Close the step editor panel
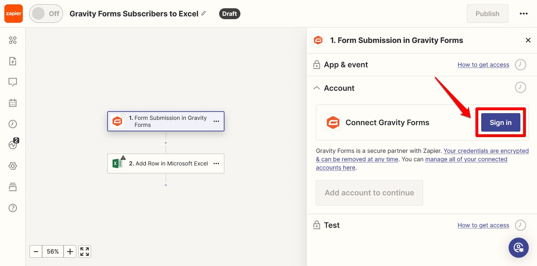 point(528,40)
